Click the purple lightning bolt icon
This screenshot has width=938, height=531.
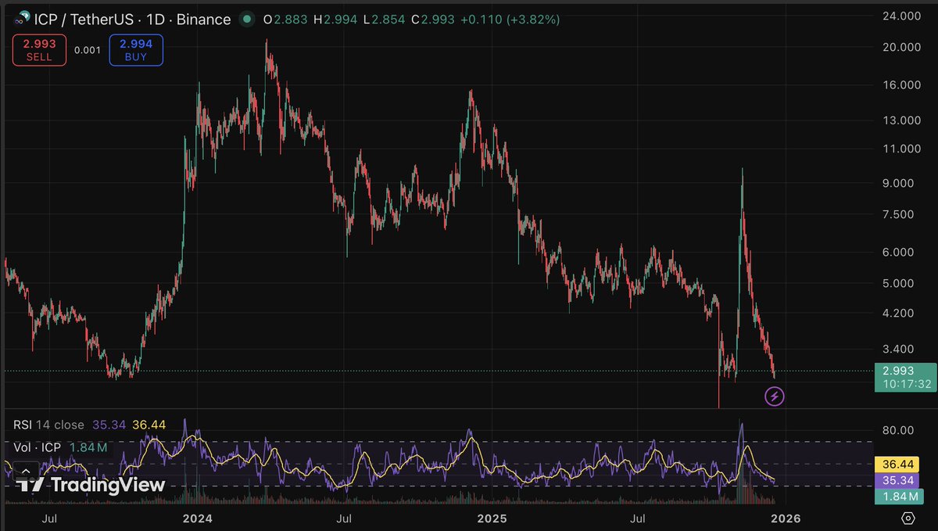coord(774,396)
